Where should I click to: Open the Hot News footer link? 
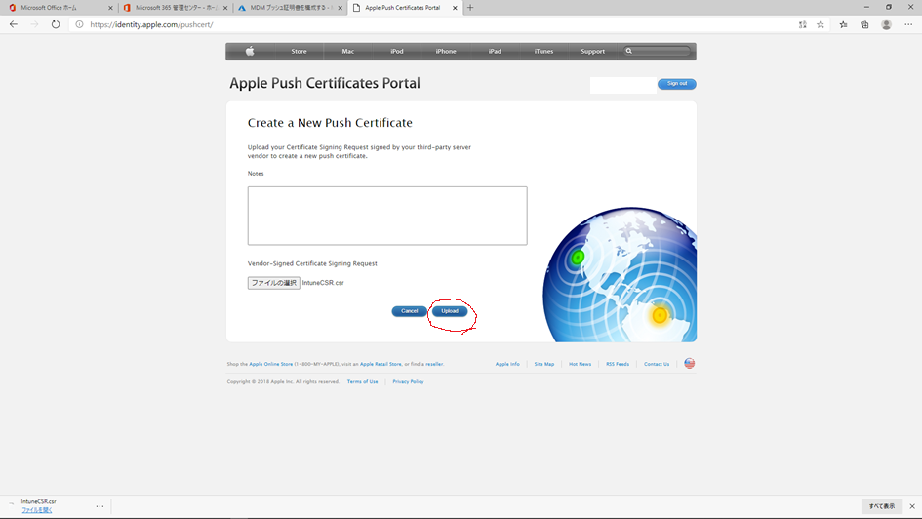click(x=580, y=364)
